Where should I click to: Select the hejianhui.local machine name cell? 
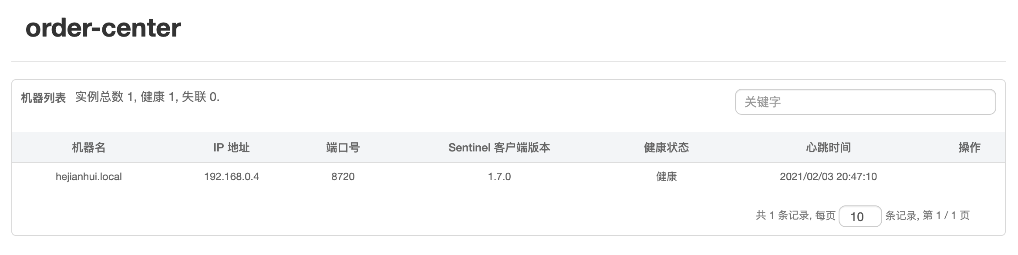tap(89, 177)
